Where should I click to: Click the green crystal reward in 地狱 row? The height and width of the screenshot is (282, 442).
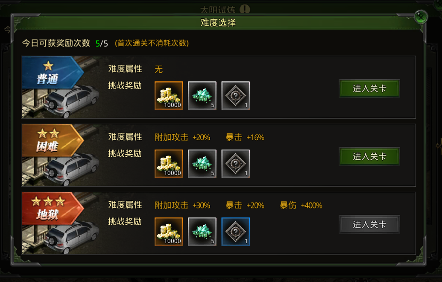202,232
